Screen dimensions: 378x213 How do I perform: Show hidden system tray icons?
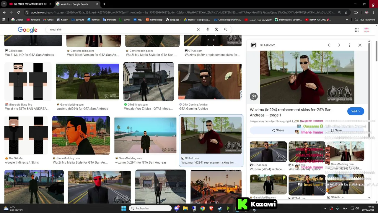(x=325, y=208)
